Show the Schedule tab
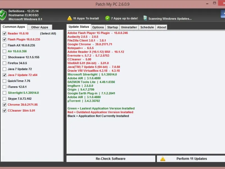Viewport: 225px width, 169px height. pyautogui.click(x=147, y=27)
